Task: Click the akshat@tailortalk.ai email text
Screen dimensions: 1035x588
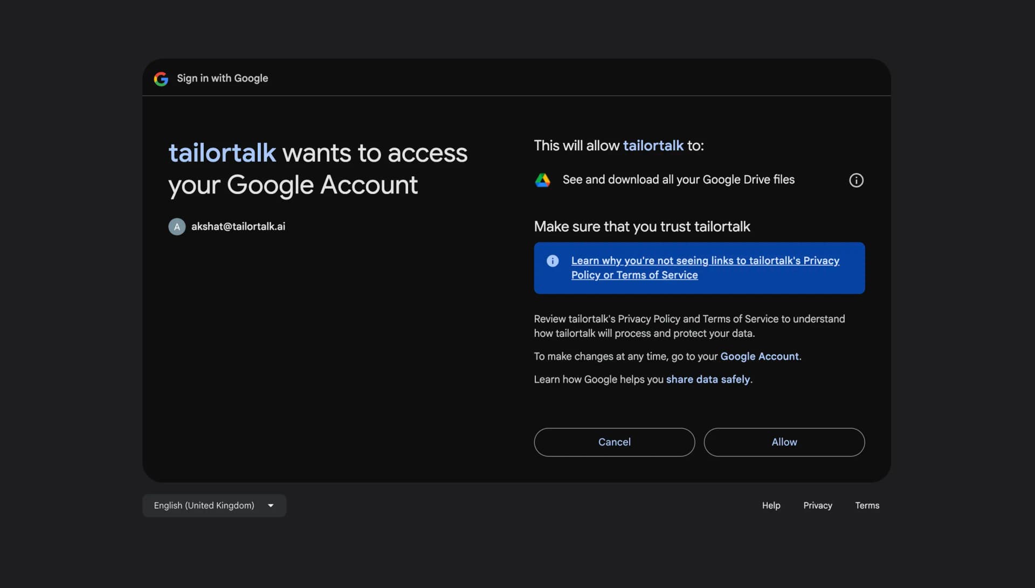Action: pos(238,227)
